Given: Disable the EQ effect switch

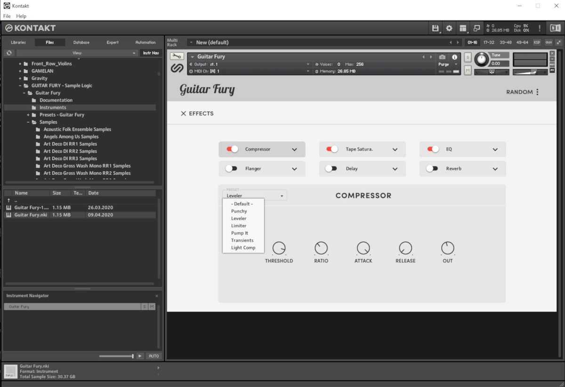Looking at the screenshot, I should coord(433,149).
